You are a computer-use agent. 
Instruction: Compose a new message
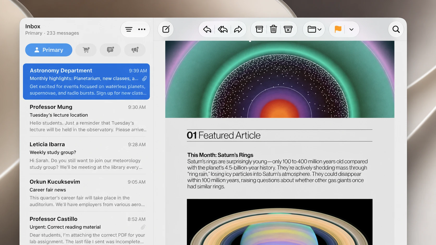[166, 29]
